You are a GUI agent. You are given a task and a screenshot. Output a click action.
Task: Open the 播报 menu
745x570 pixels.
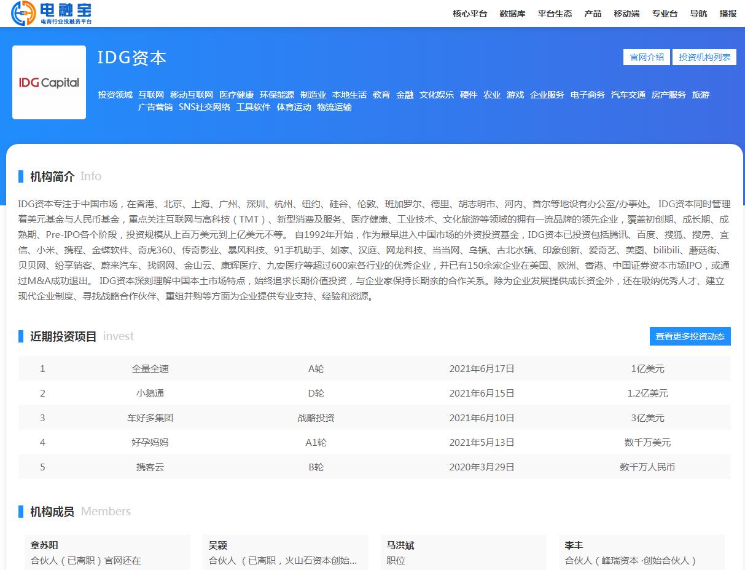tap(728, 14)
